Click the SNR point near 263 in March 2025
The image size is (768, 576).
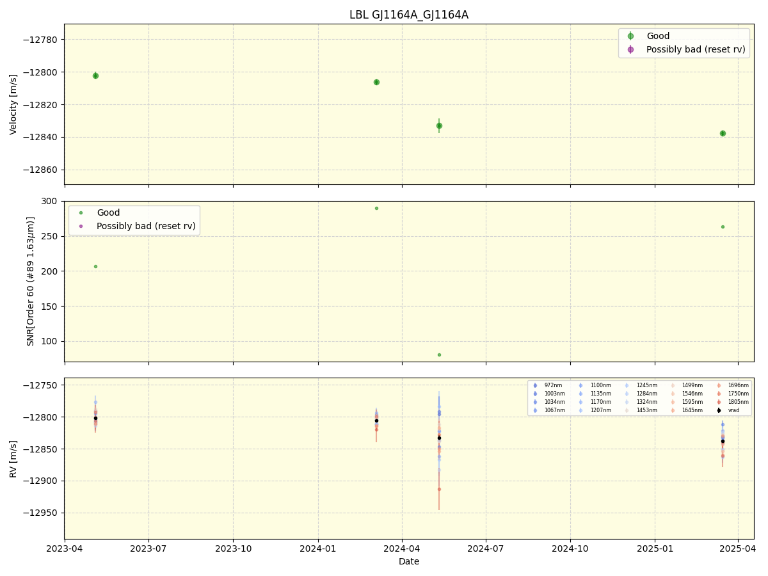723,227
